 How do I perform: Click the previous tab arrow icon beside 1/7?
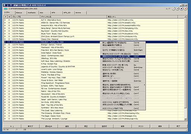pos(174,9)
